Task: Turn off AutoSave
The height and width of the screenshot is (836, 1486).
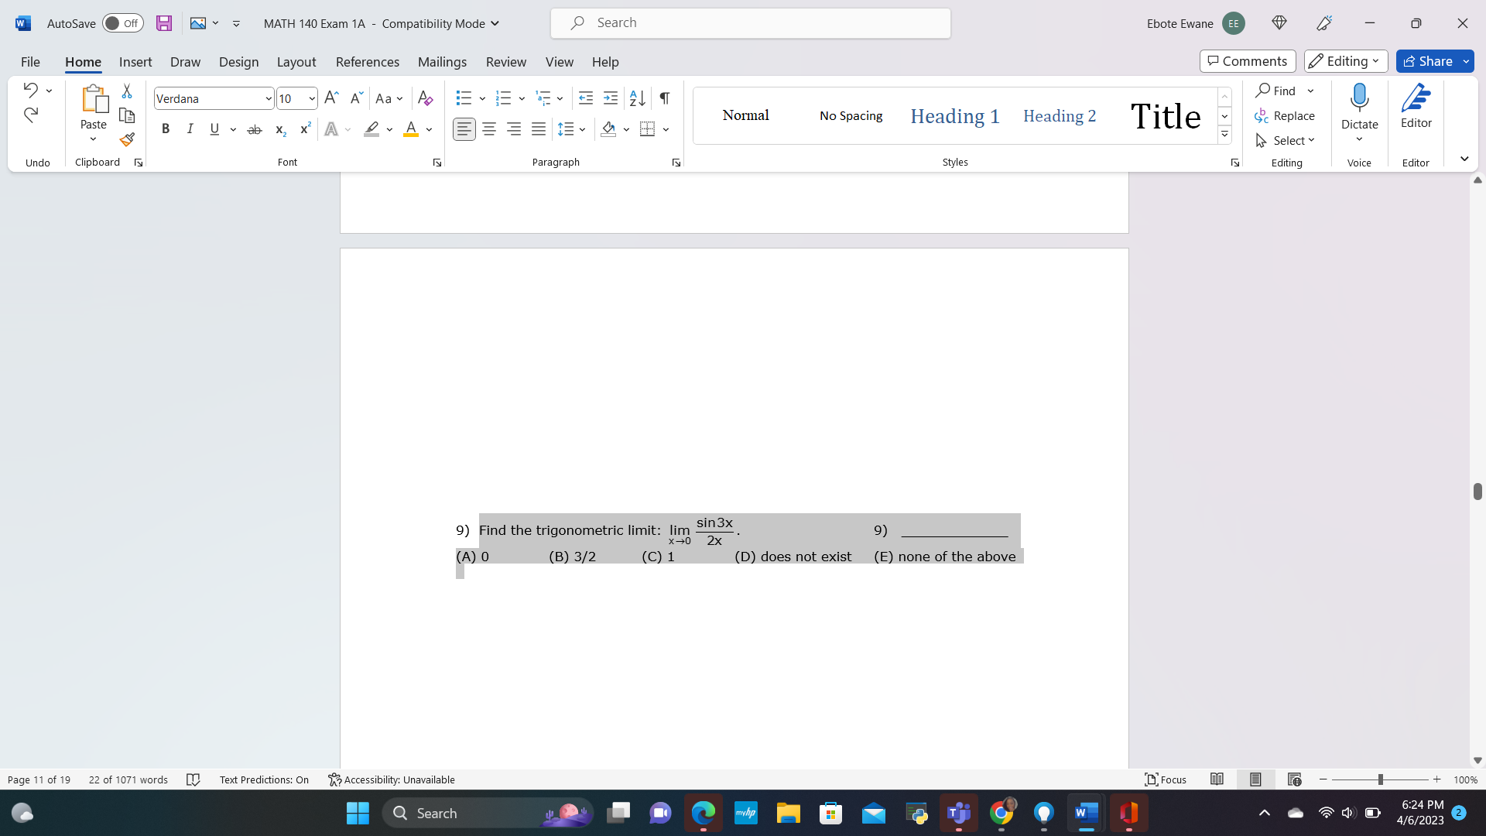Action: (122, 23)
